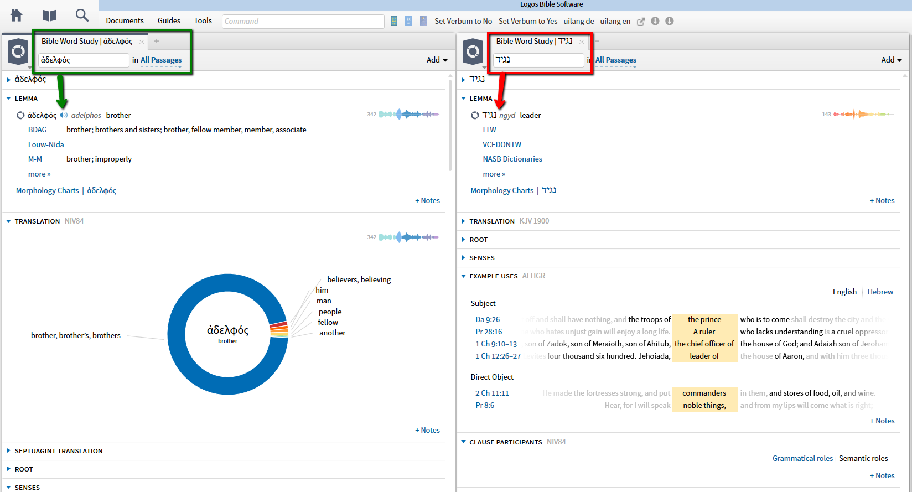
Task: Collapse left TRANSLATION NIV84 section
Action: (x=9, y=221)
